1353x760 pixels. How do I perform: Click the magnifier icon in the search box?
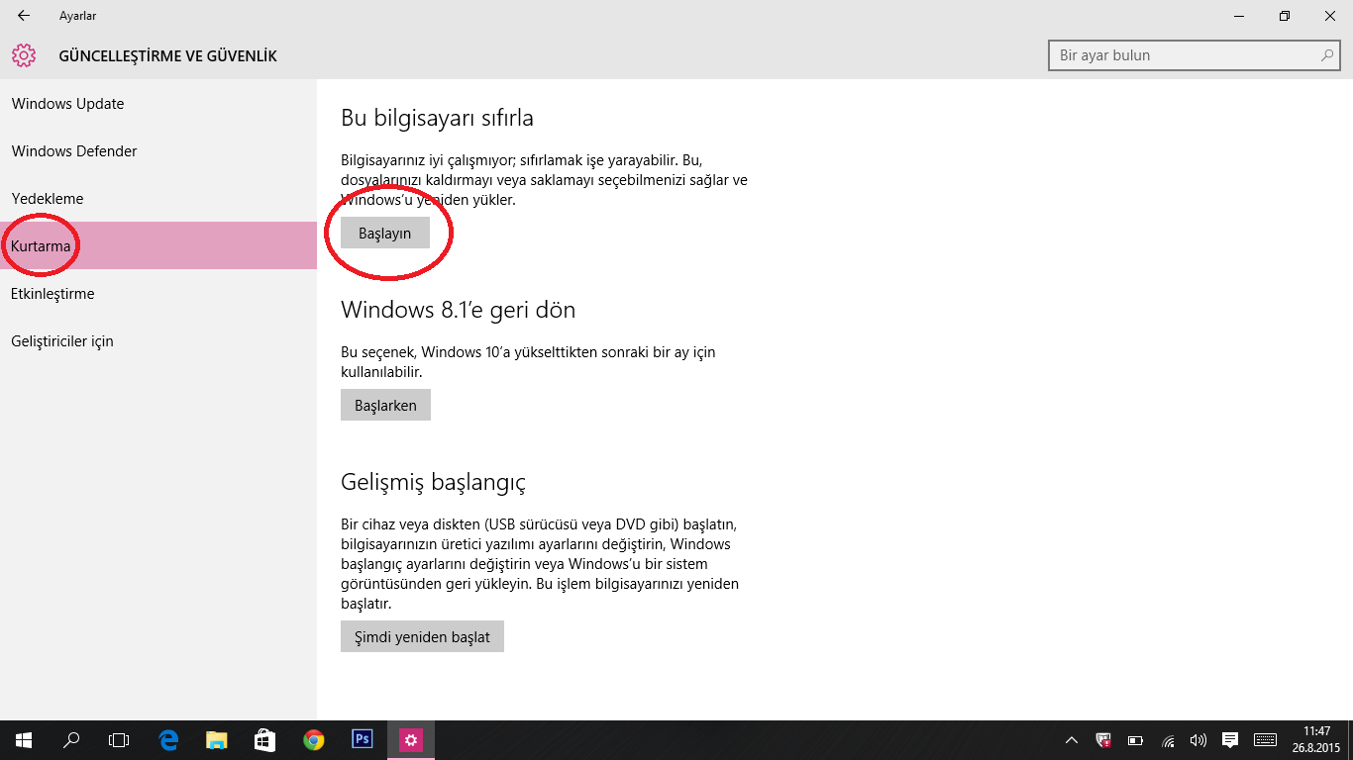pyautogui.click(x=1327, y=55)
